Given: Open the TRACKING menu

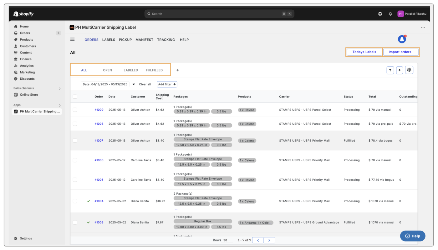Looking at the screenshot, I should (x=166, y=40).
